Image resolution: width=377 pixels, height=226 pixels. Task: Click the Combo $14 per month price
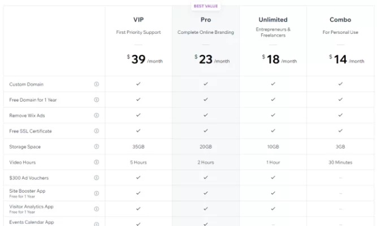point(346,59)
